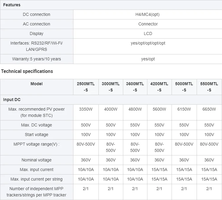Click the Max. DC voltage row label

point(36,125)
